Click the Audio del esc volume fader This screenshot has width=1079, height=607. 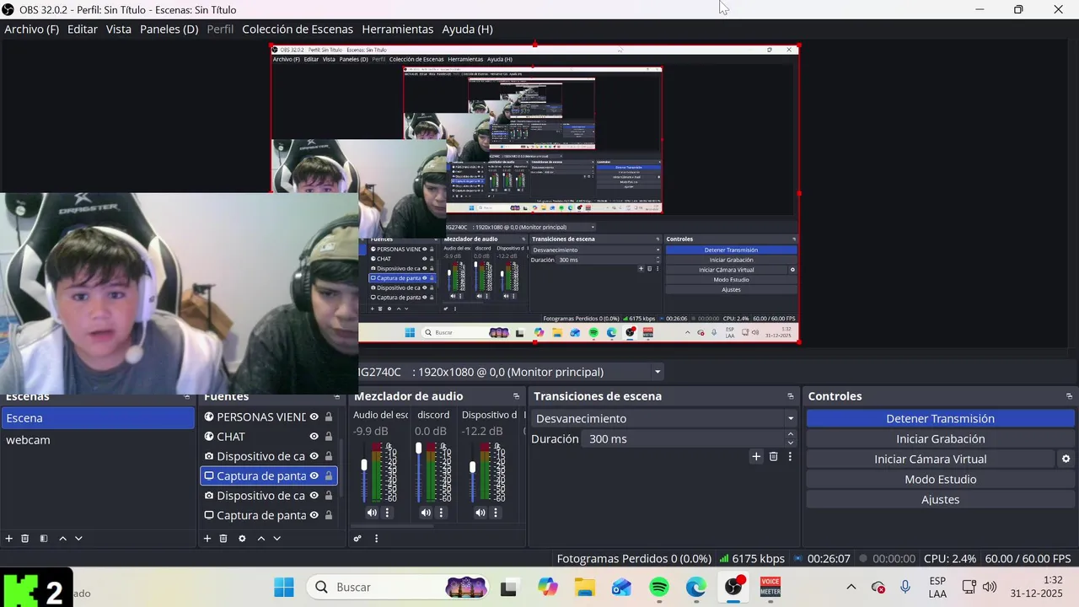point(364,465)
